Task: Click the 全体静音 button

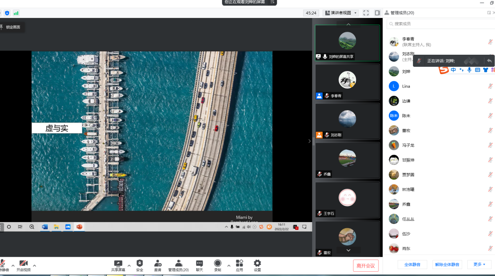Action: coord(412,265)
